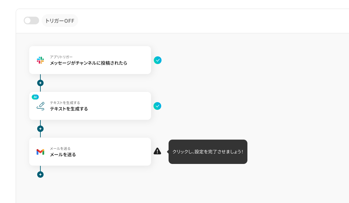Click empty canvas area right of flow
349x203 pixels.
pyautogui.click(x=272, y=96)
